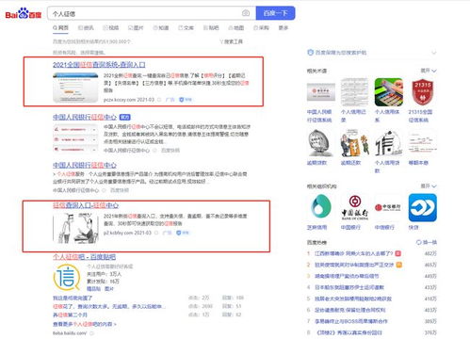470x339 pixels.
Task: Open the green 芝麻信用 logo
Action: (x=321, y=207)
